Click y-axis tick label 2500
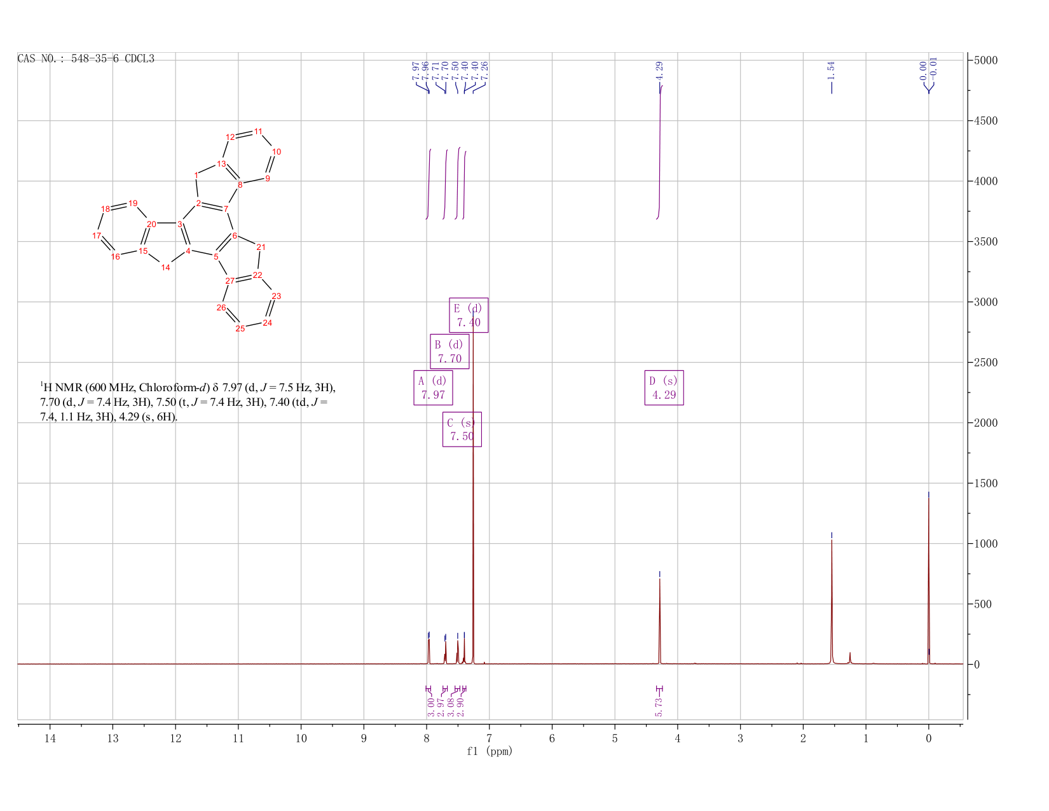The width and height of the screenshot is (1049, 811). pyautogui.click(x=985, y=363)
